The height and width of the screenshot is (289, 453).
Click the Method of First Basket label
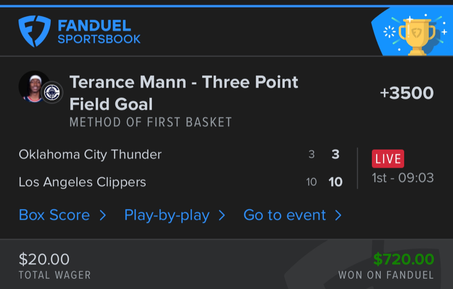point(150,122)
